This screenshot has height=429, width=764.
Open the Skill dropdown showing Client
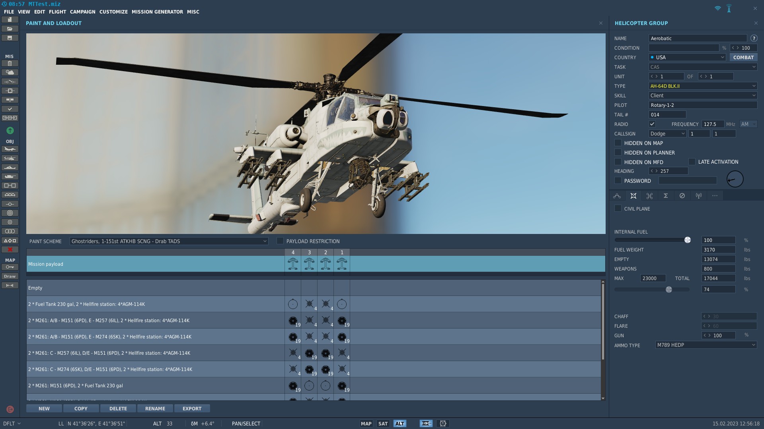703,95
